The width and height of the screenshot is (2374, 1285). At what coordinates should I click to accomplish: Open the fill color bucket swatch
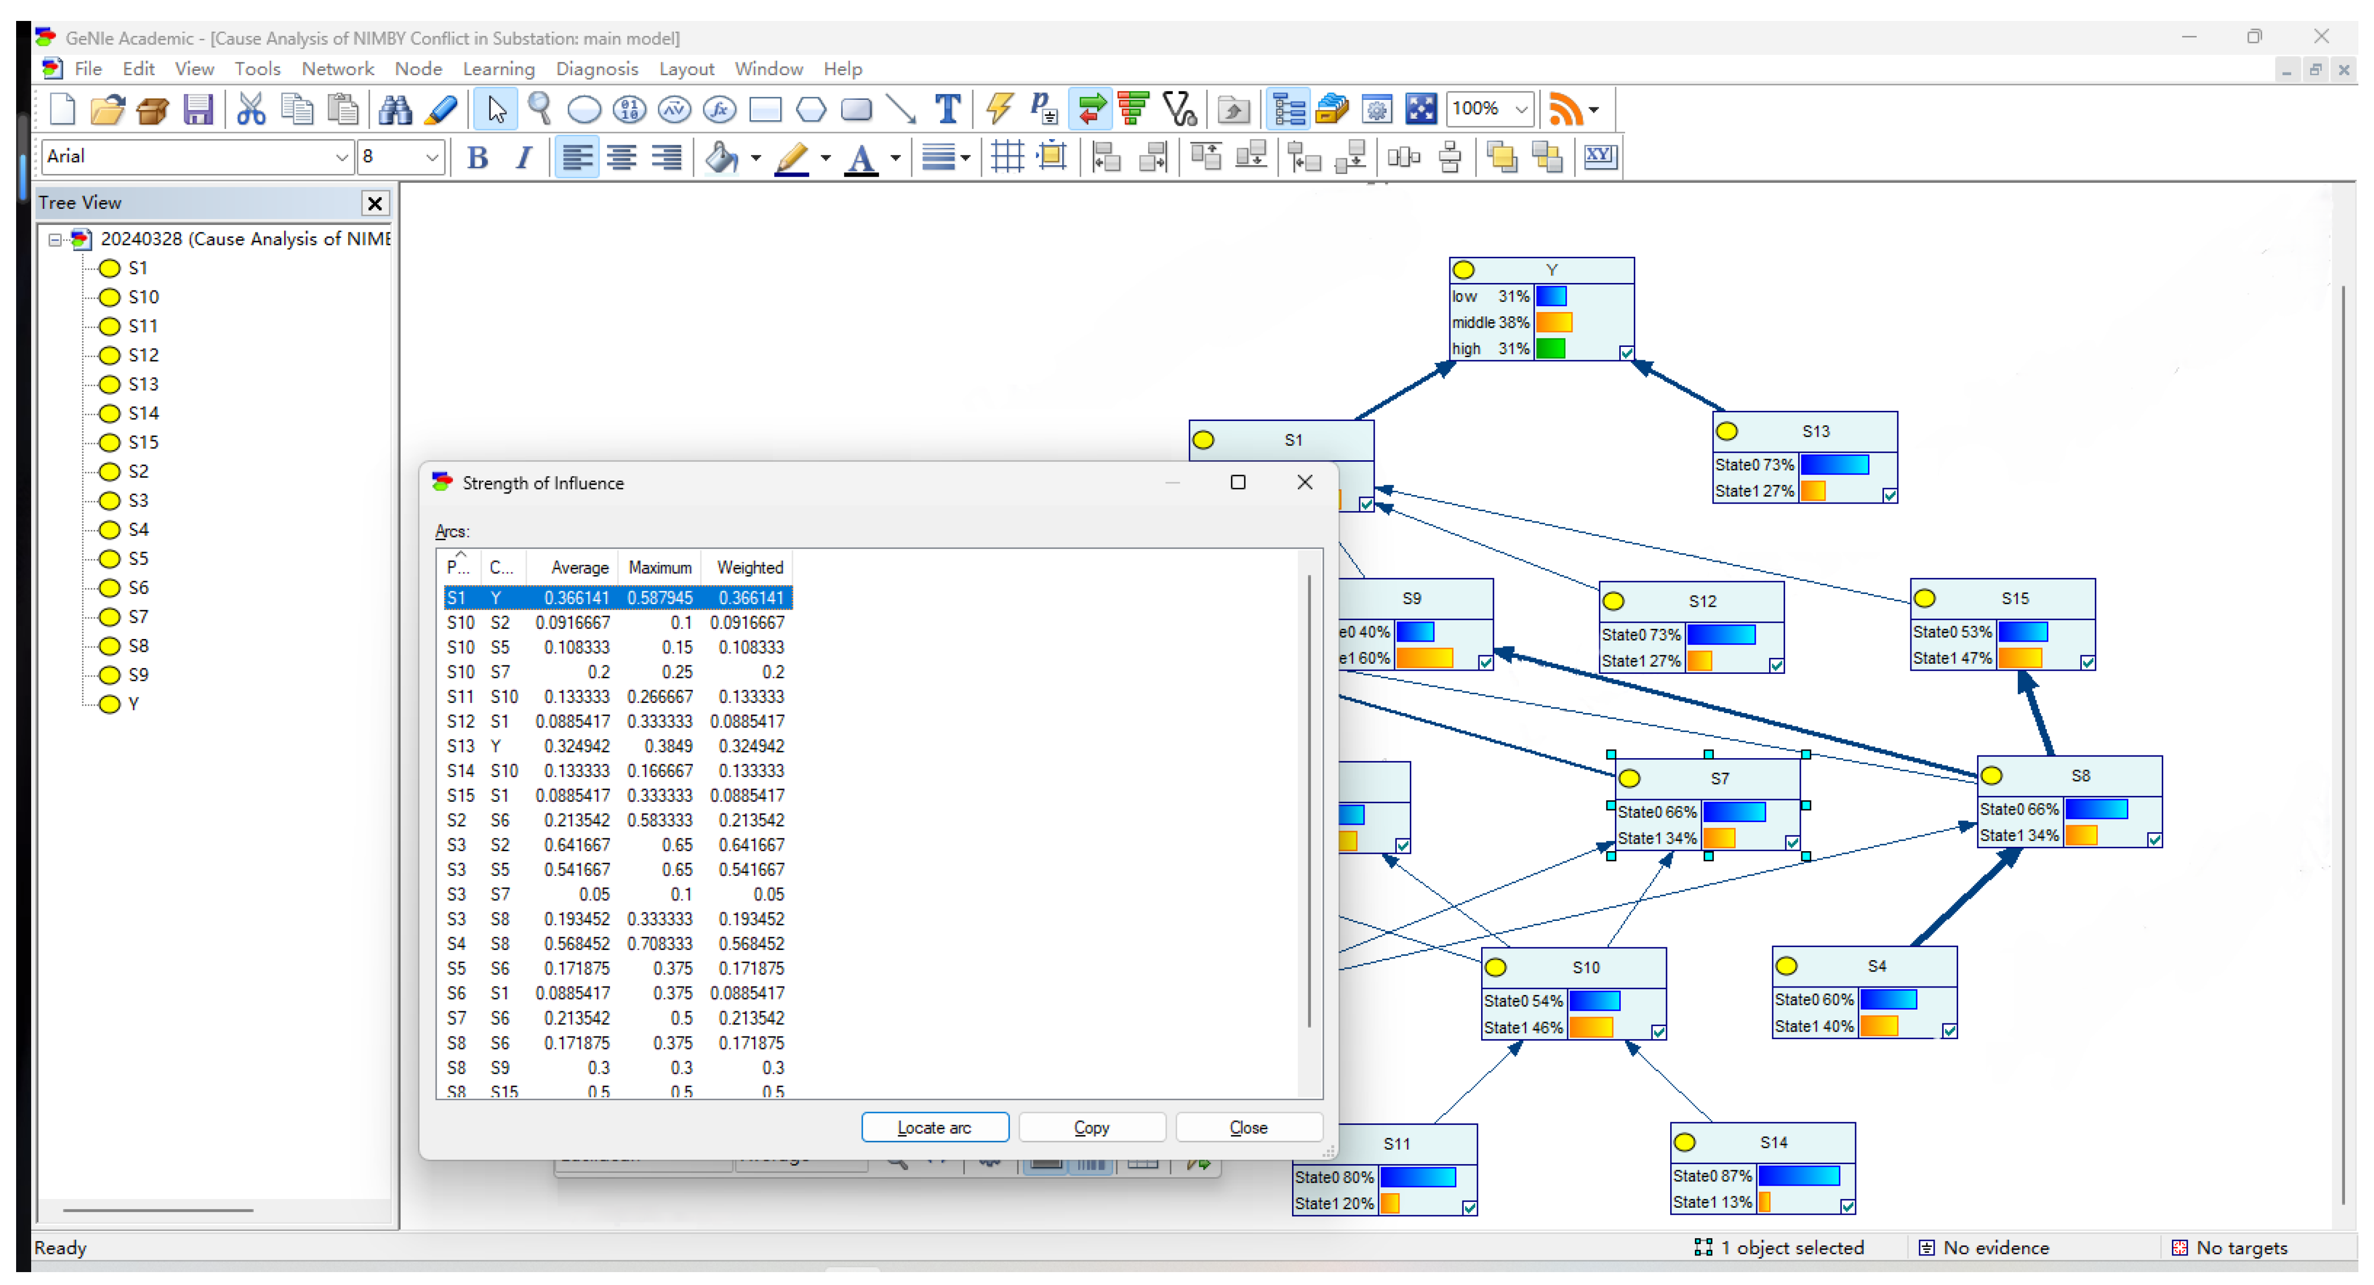[721, 157]
